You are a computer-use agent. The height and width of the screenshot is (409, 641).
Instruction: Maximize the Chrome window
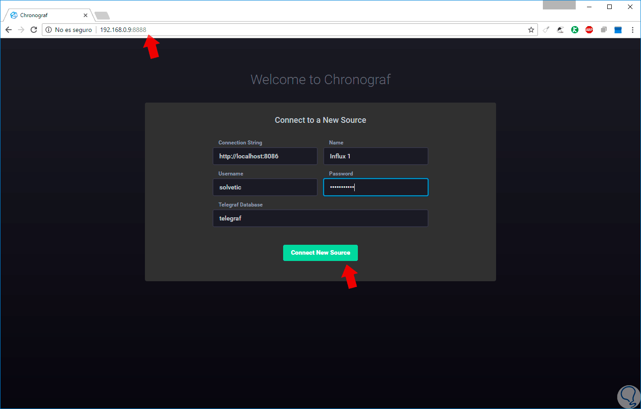(609, 7)
